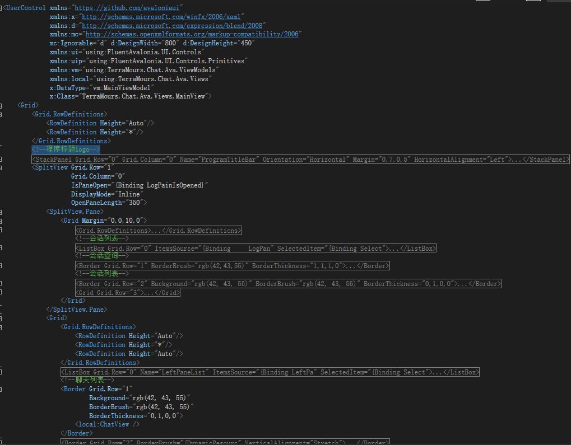Collapse the UserControl root fold marker

pos(3,7)
